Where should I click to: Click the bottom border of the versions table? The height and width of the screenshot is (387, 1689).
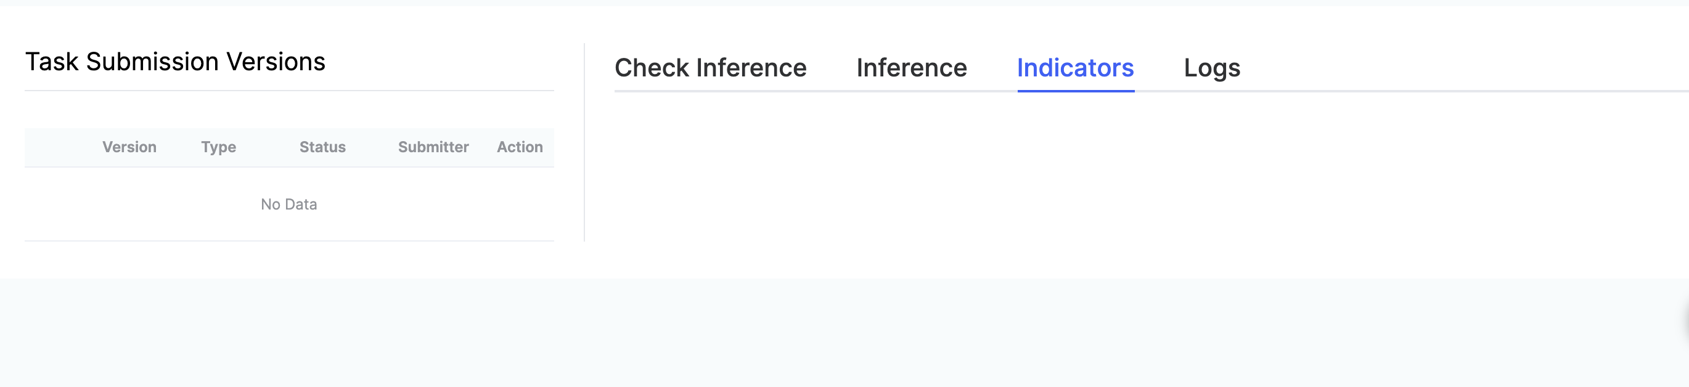(x=288, y=241)
